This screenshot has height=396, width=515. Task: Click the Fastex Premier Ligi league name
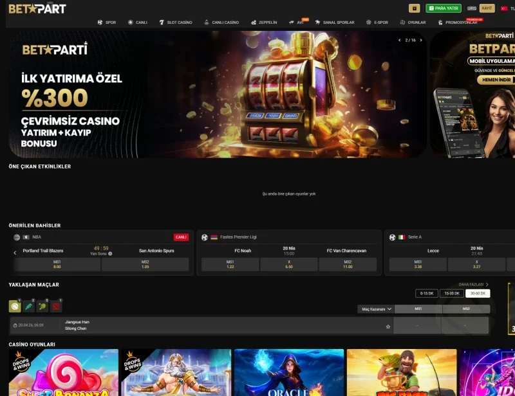pos(238,237)
